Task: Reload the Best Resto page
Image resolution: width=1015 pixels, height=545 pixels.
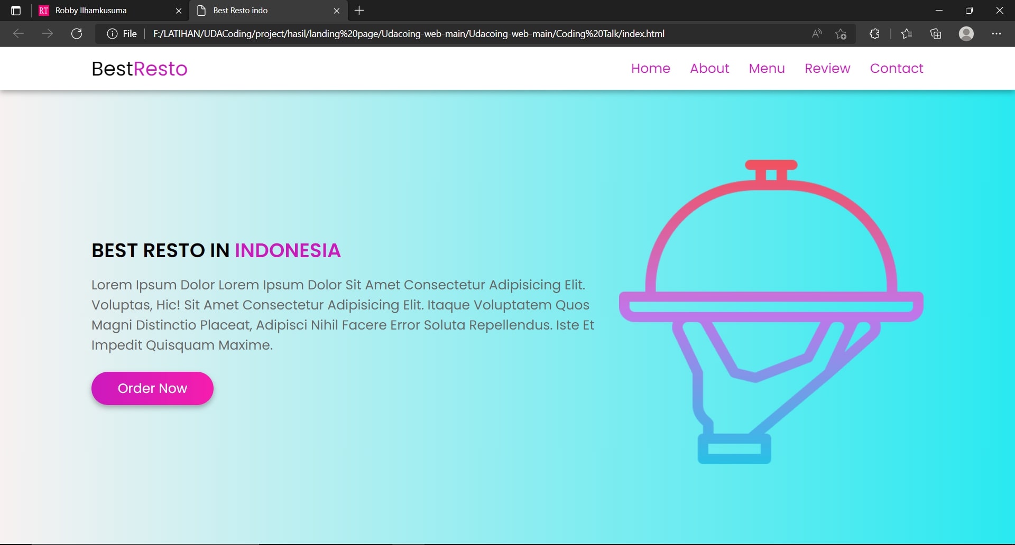Action: [x=77, y=33]
